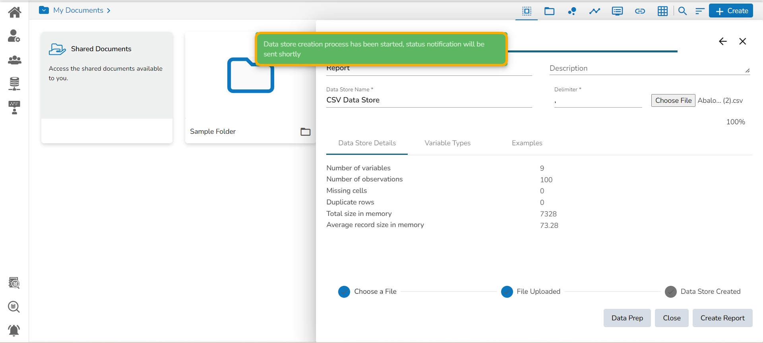The image size is (763, 343).
Task: Expand the My Documents breadcrumb chevron
Action: click(x=108, y=11)
